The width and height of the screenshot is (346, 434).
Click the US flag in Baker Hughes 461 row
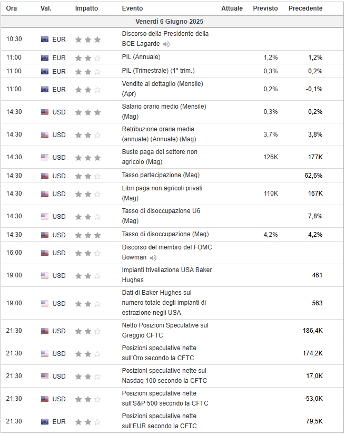coord(44,275)
